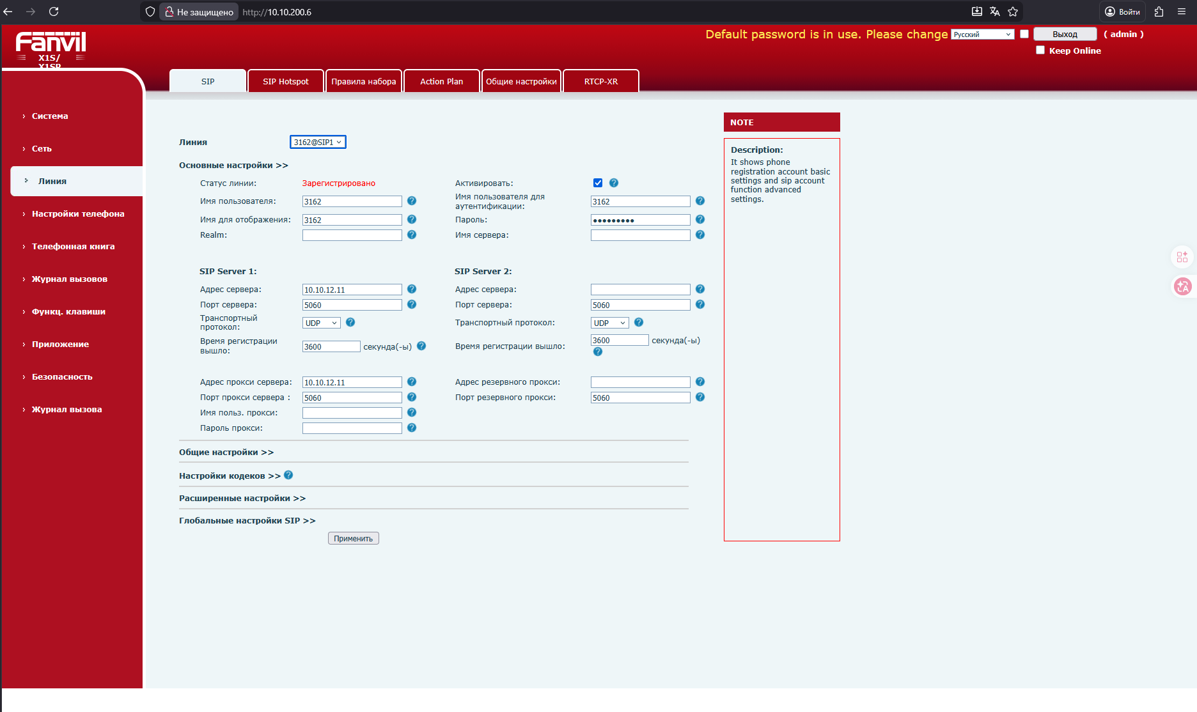Enable the Keep Online checkbox
This screenshot has width=1197, height=712.
[1040, 50]
